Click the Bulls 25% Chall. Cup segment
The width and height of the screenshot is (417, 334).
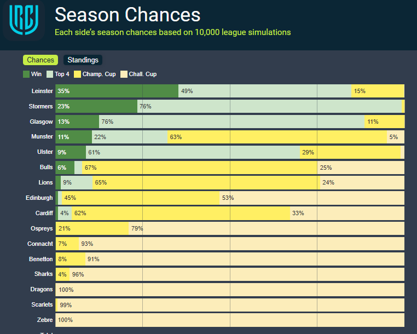click(361, 168)
